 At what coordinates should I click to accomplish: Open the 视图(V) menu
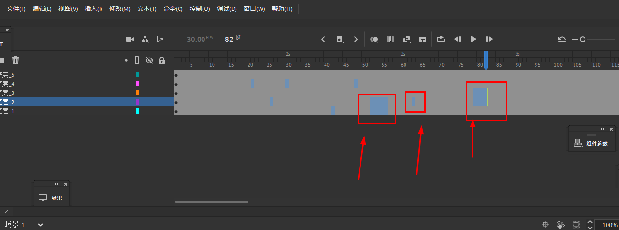[68, 9]
